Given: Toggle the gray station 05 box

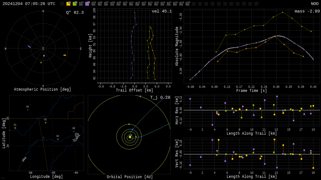Looking at the screenshot, I should tap(93, 4).
